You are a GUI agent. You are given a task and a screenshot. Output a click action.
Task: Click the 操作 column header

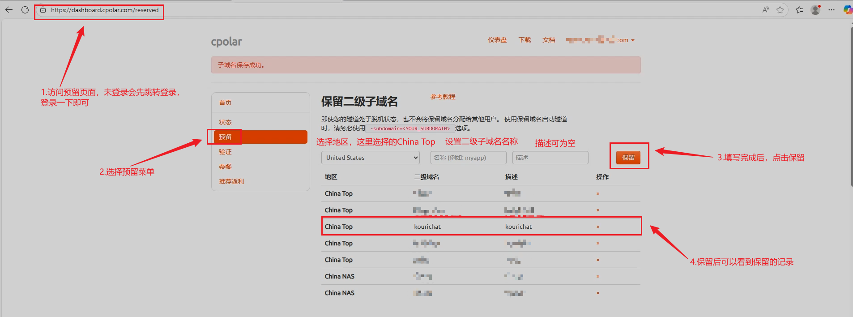tap(602, 177)
